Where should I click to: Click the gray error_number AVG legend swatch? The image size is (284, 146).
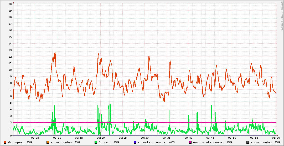coord(248,142)
